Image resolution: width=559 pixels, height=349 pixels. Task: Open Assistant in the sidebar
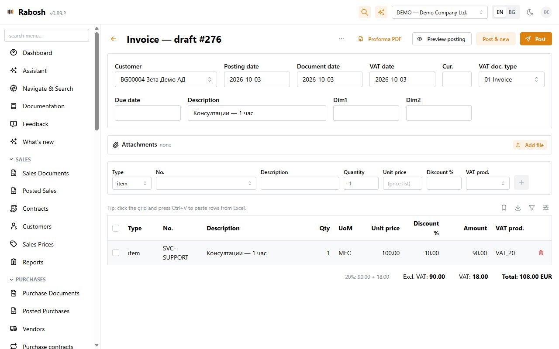click(x=47, y=71)
